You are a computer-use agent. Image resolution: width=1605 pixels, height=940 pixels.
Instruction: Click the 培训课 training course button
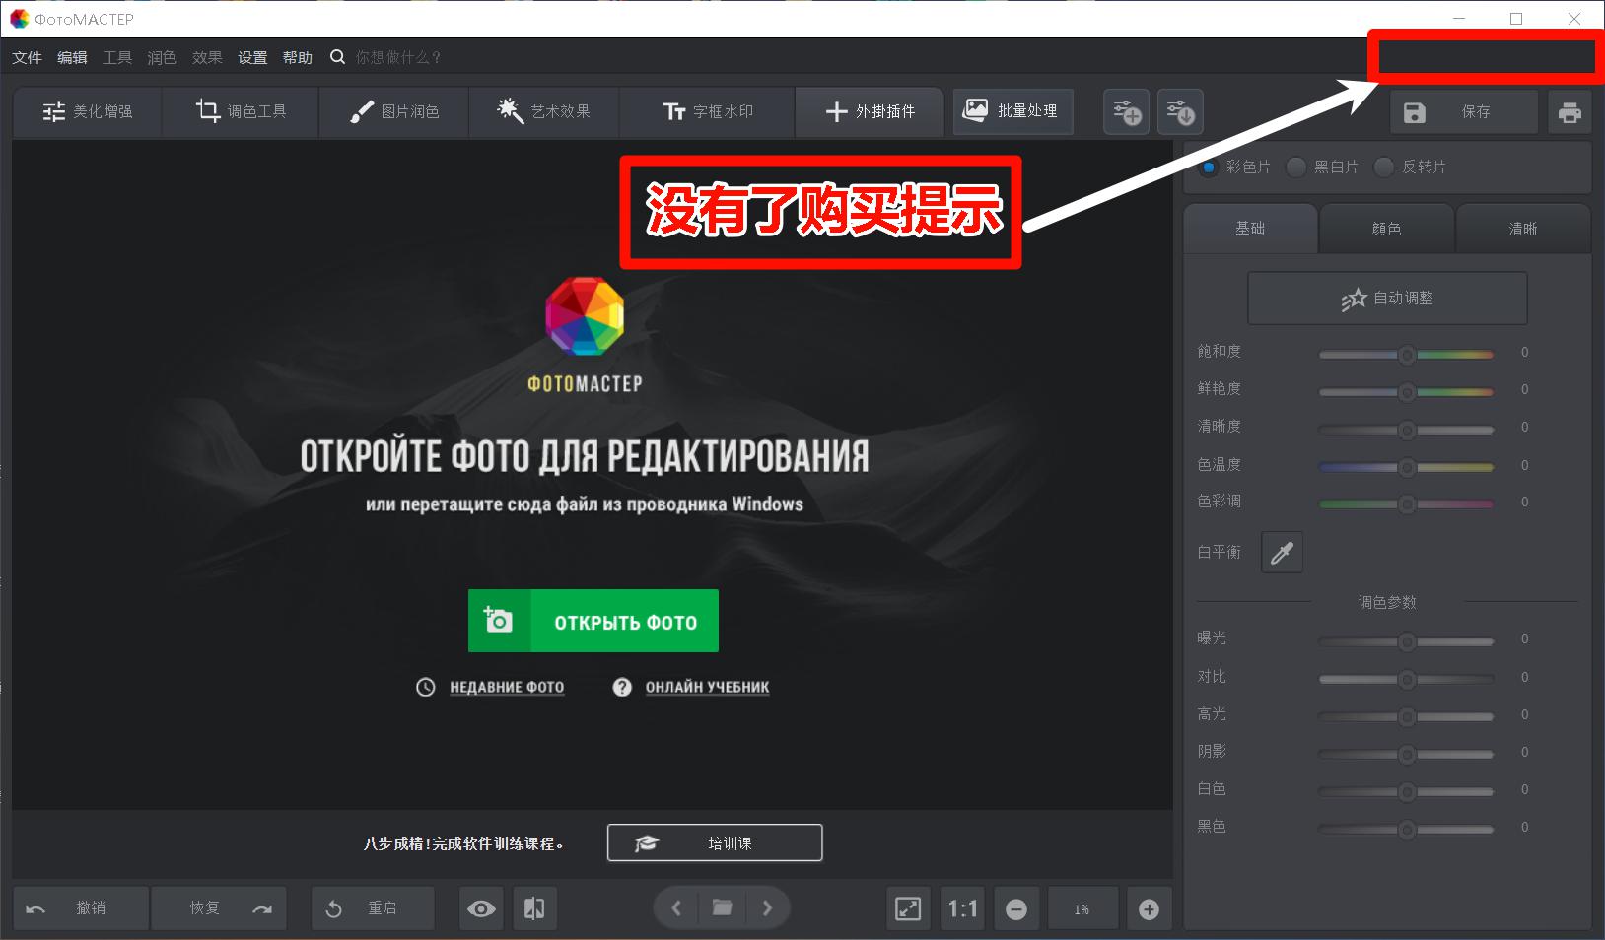tap(715, 842)
